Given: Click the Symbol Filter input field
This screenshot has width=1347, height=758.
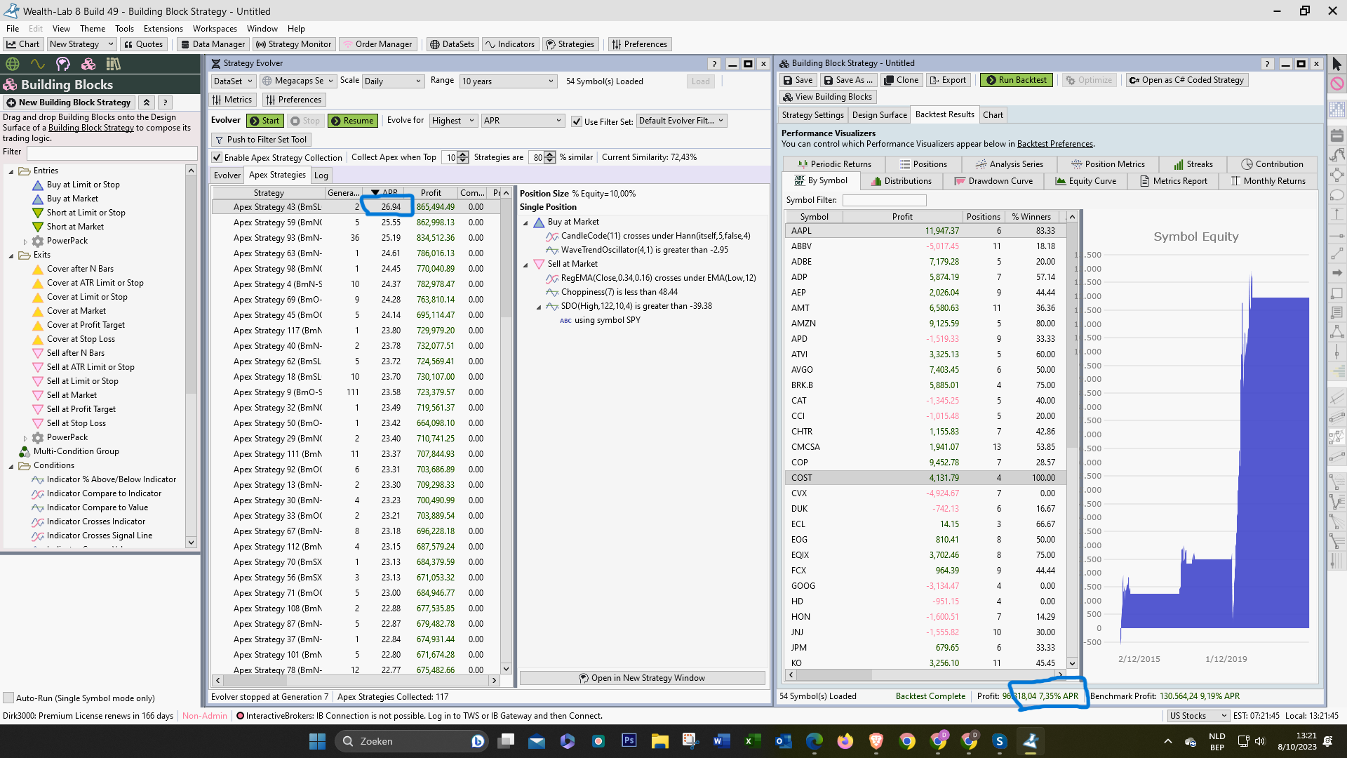Looking at the screenshot, I should [884, 200].
